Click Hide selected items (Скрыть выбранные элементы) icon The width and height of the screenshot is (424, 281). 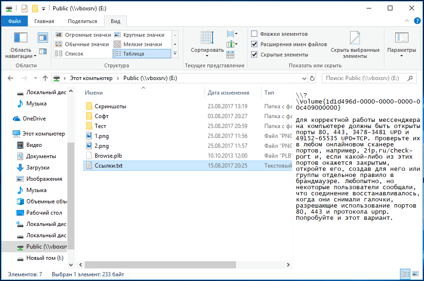[355, 39]
